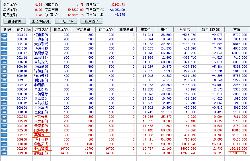
Task: Click 当日盈亏 value -21963.00
Action: coord(117,10)
